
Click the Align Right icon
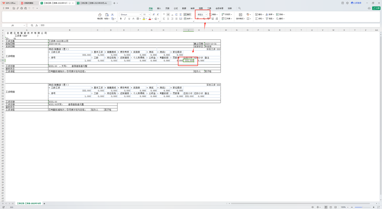tap(172, 19)
